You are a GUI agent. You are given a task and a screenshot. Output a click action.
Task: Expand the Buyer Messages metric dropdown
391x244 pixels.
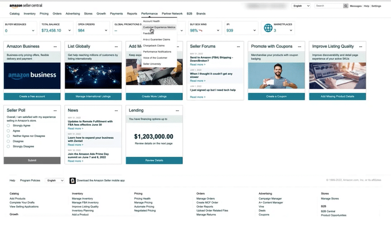tap(34, 31)
